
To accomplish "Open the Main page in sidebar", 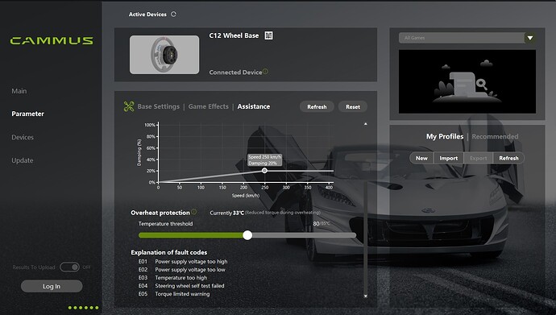I will pyautogui.click(x=19, y=91).
